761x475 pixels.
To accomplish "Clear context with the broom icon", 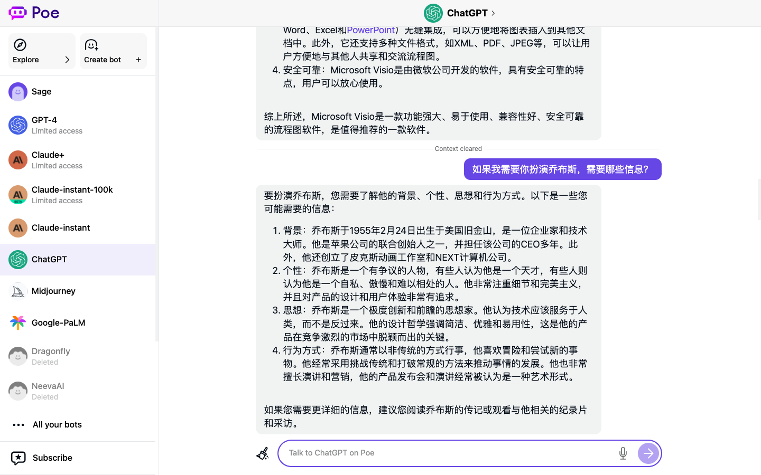I will click(263, 453).
